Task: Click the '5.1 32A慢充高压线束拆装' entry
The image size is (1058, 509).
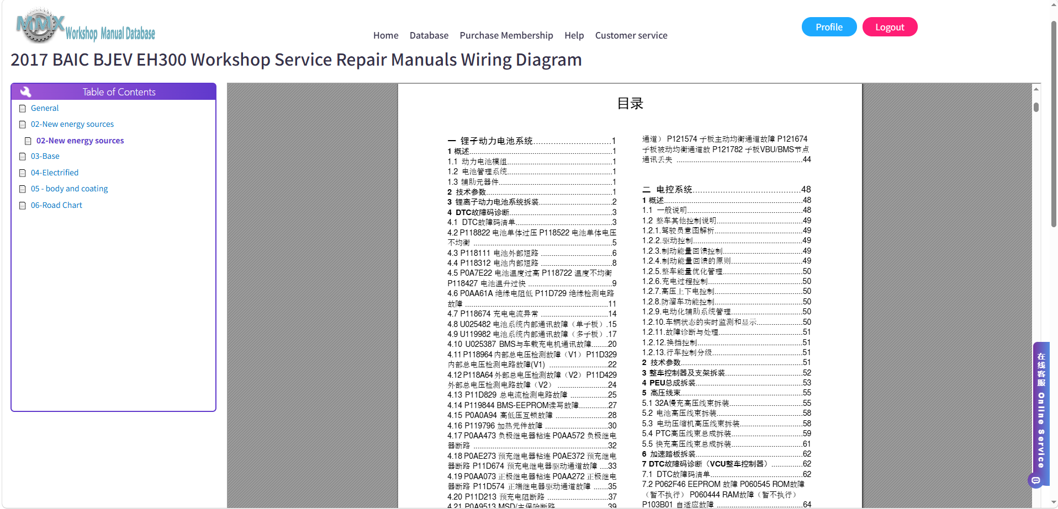Action: coord(727,403)
